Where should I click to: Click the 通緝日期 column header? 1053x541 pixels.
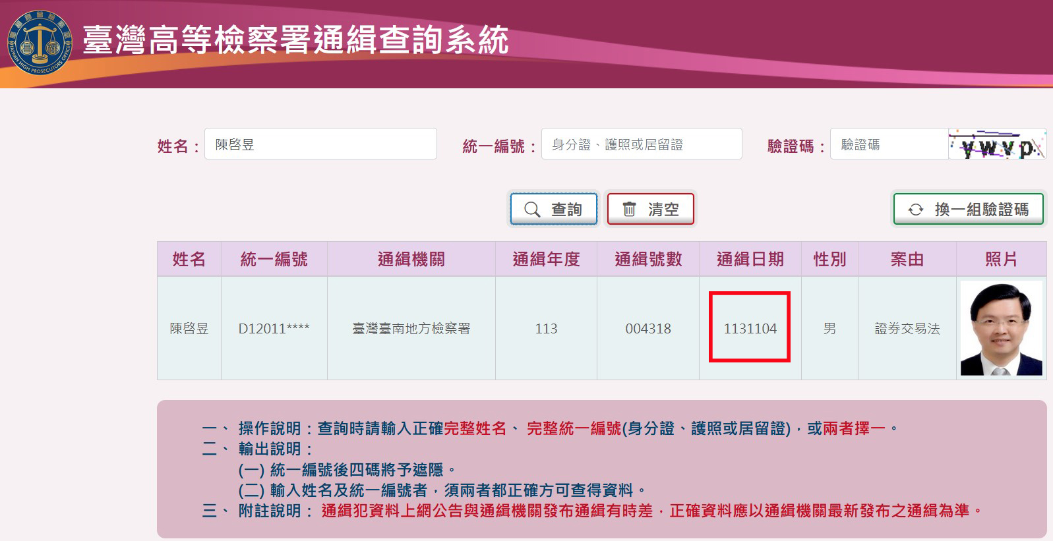[750, 260]
